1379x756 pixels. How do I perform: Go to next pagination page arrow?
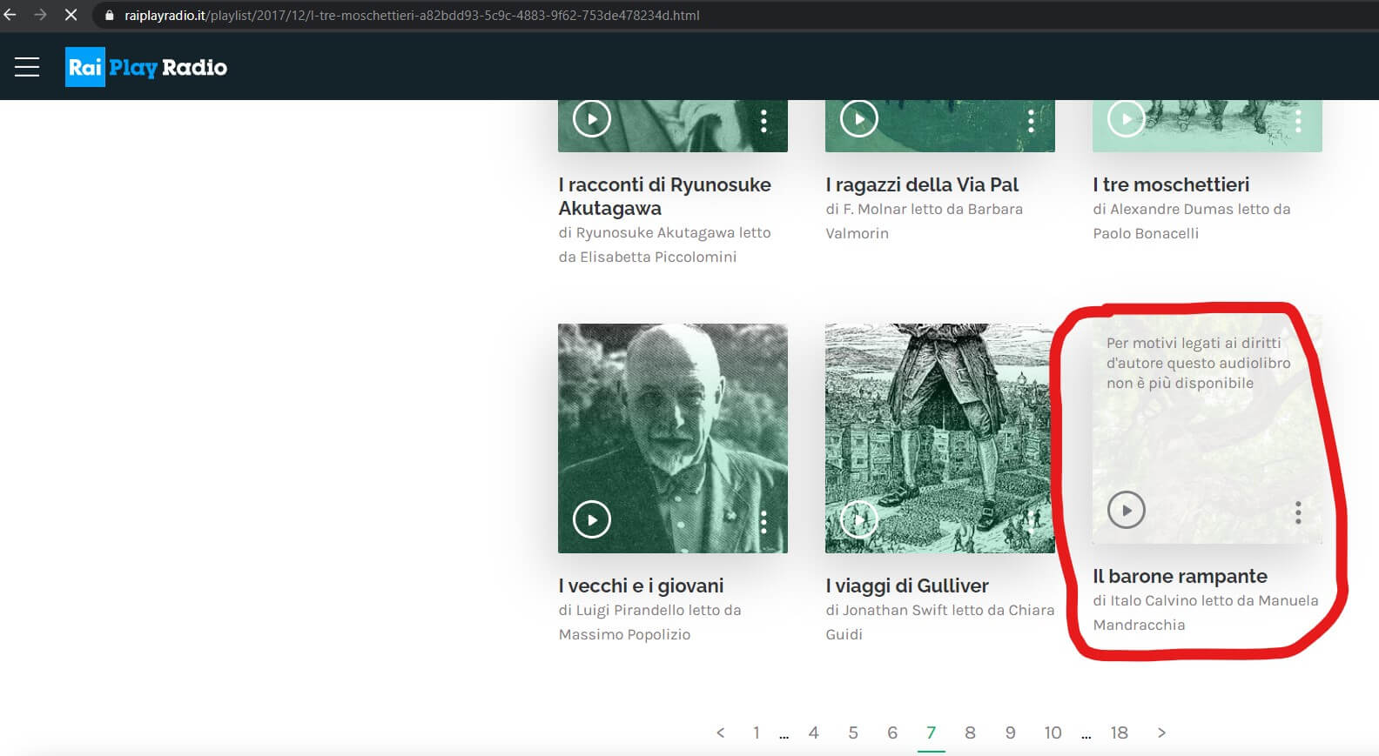(1161, 733)
